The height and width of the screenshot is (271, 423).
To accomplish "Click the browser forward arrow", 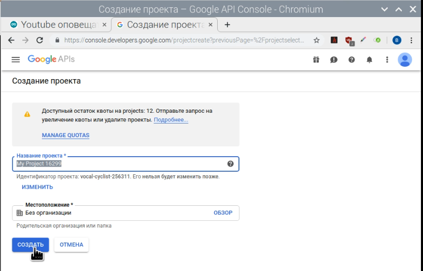I will point(25,40).
